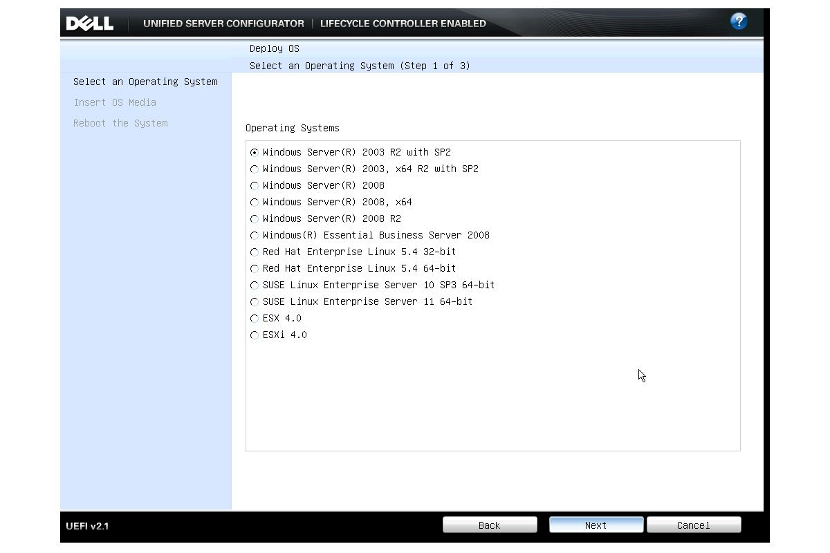Click the Lifecycle Controller Enabled text

click(403, 24)
